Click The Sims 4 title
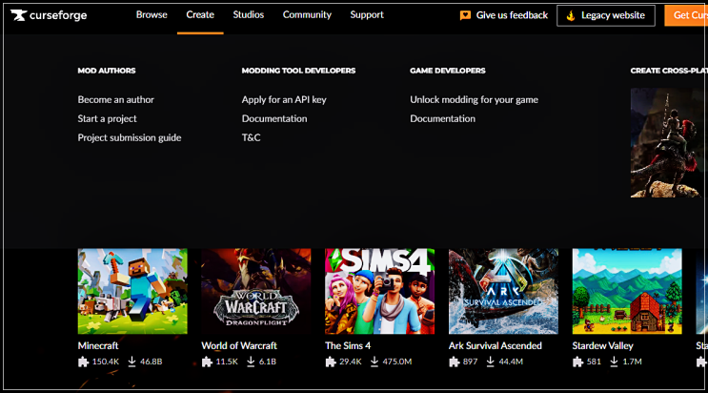 point(348,345)
